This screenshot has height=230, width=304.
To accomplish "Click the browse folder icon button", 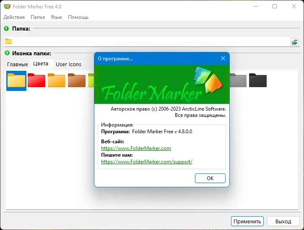I will tap(295, 41).
